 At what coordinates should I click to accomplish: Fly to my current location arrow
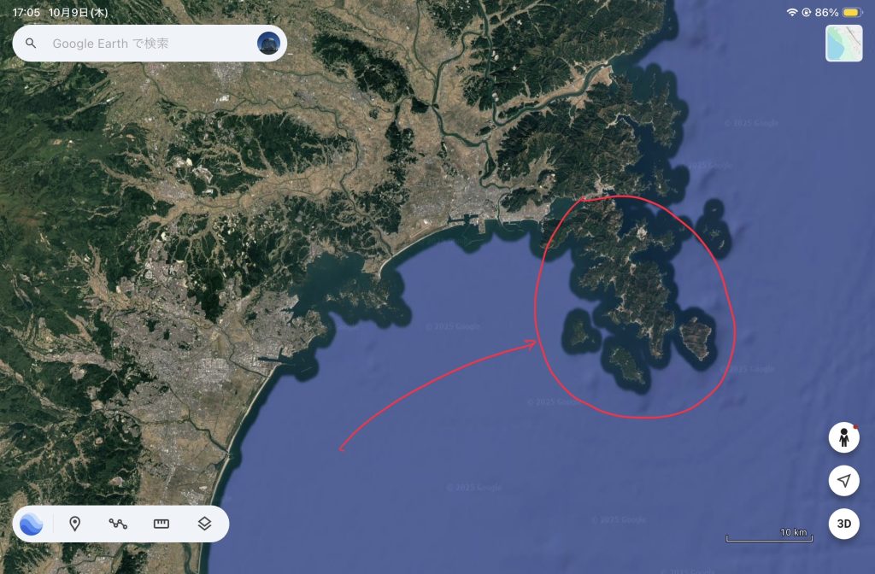coord(843,480)
